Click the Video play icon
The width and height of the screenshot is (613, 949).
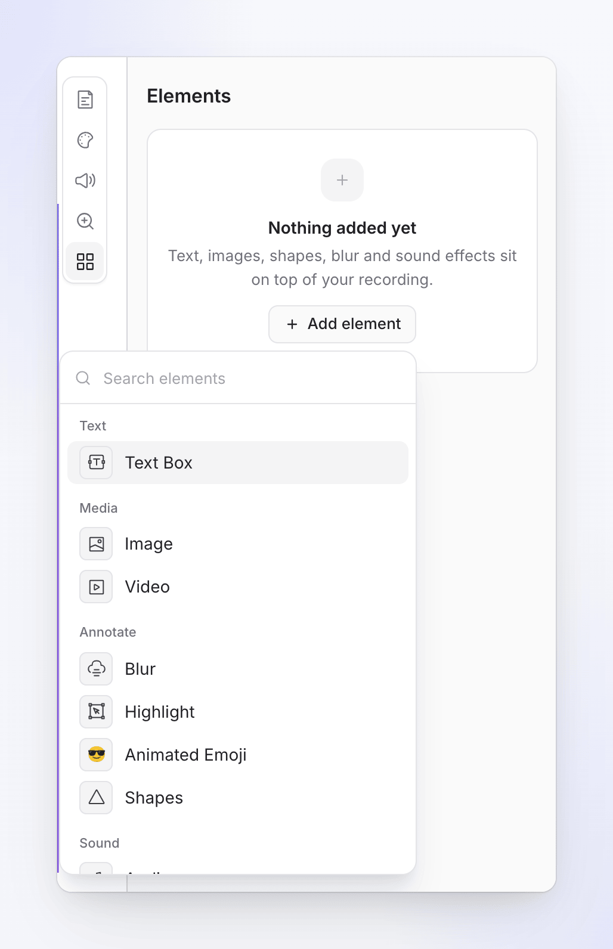coord(96,587)
